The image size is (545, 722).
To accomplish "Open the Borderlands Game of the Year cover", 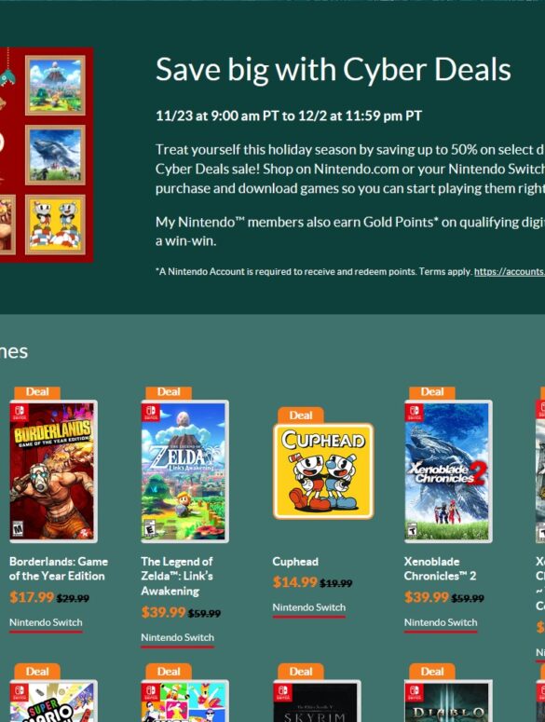I will pos(53,471).
